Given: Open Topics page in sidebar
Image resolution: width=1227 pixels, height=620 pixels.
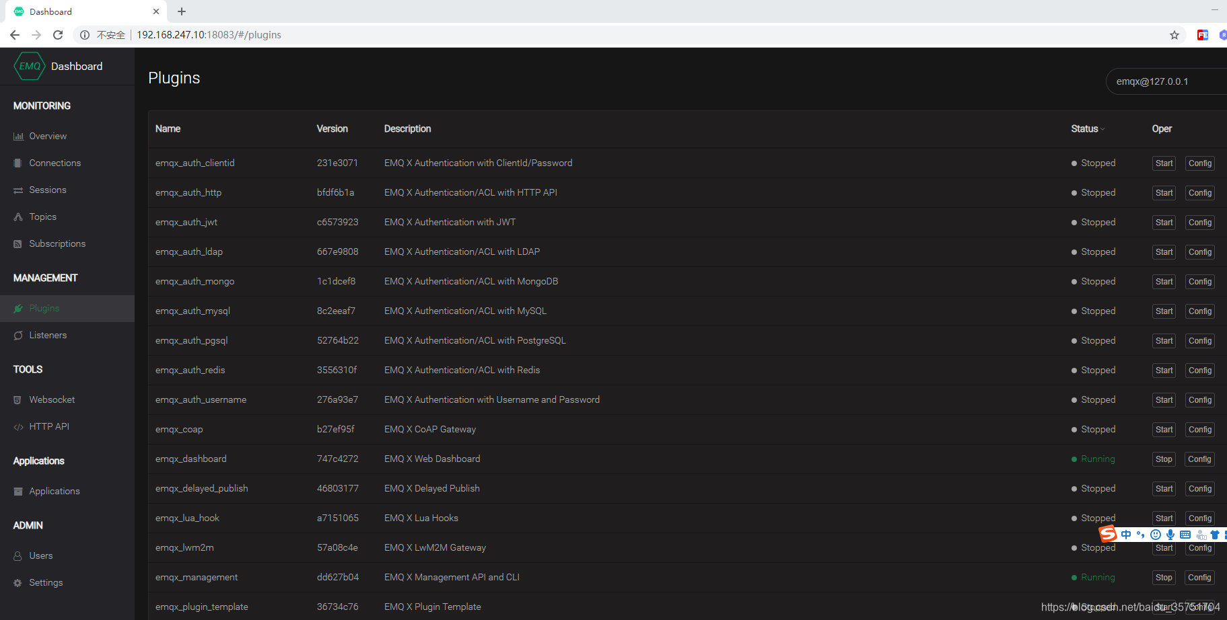Looking at the screenshot, I should pos(43,217).
